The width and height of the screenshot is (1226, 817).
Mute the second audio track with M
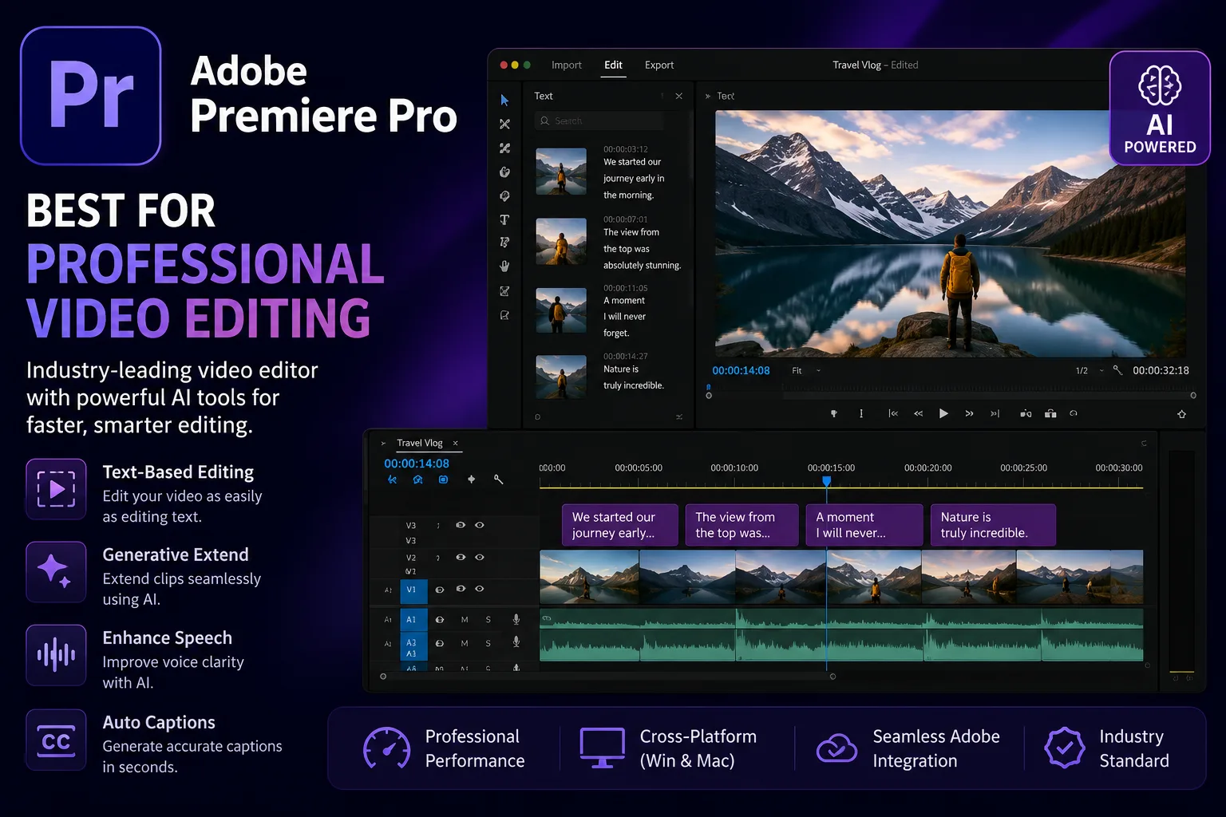[465, 643]
